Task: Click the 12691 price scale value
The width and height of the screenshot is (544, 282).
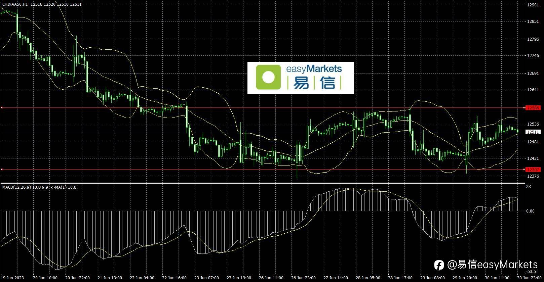Action: coord(533,74)
